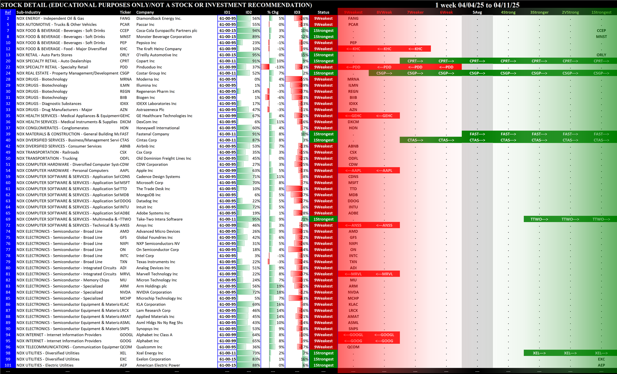Click ticker cell NVDA

tap(125, 292)
